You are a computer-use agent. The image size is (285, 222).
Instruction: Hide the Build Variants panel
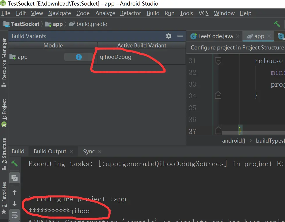[x=180, y=36]
